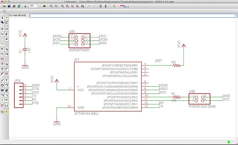Click the R1 resistor value 1M
The width and height of the screenshot is (238, 145).
pyautogui.click(x=174, y=101)
